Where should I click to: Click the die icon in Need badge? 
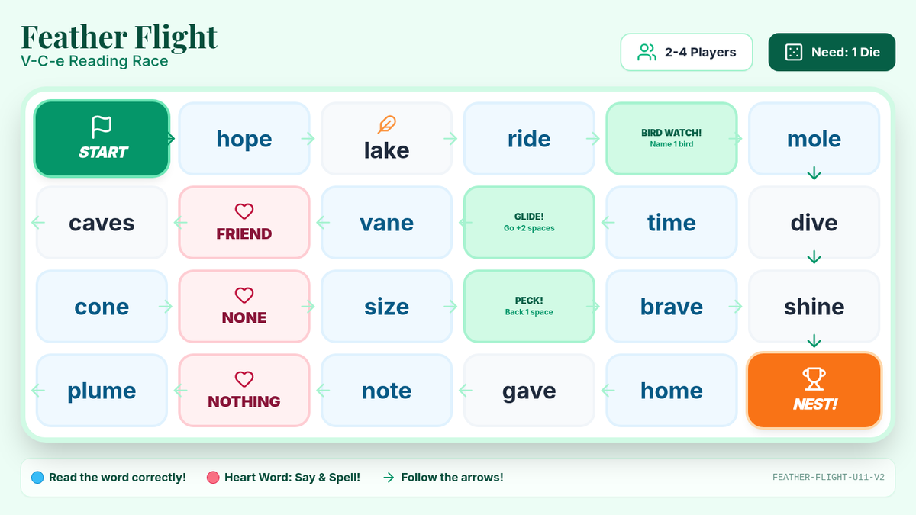pos(794,52)
